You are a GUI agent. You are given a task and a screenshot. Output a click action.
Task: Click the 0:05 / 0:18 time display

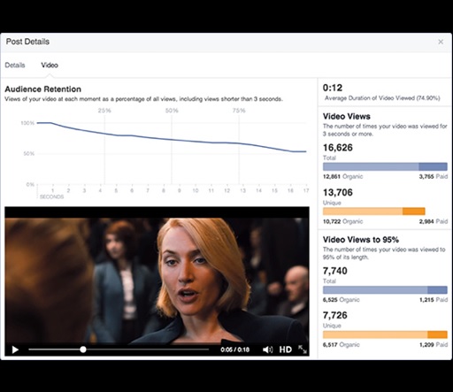tap(234, 350)
